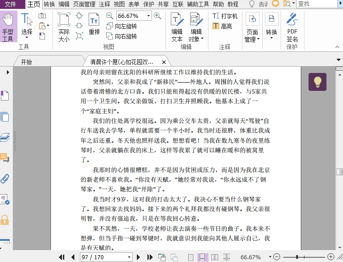Screen dimensions: 343x262
Task: Open the Form (表单) ribbon tab
Action: click(134, 4)
